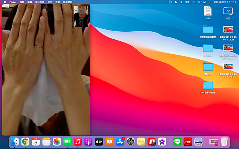Open the Music app in Dock

coord(78,142)
